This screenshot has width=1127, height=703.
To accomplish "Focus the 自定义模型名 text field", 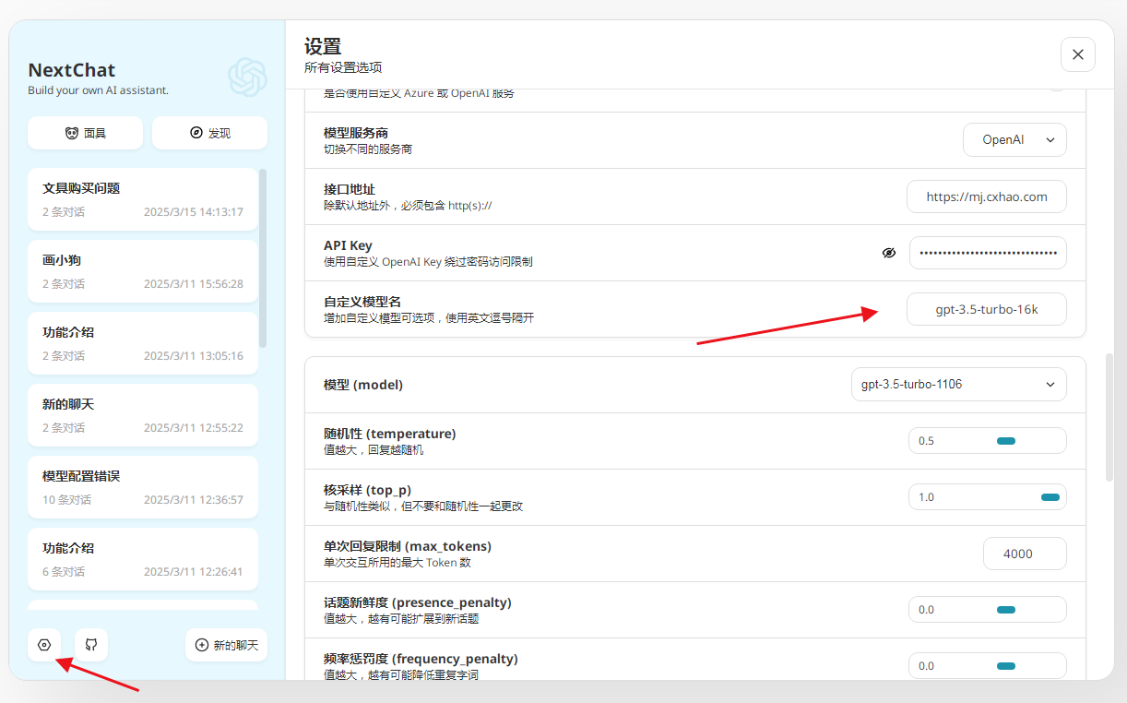I will [x=987, y=310].
